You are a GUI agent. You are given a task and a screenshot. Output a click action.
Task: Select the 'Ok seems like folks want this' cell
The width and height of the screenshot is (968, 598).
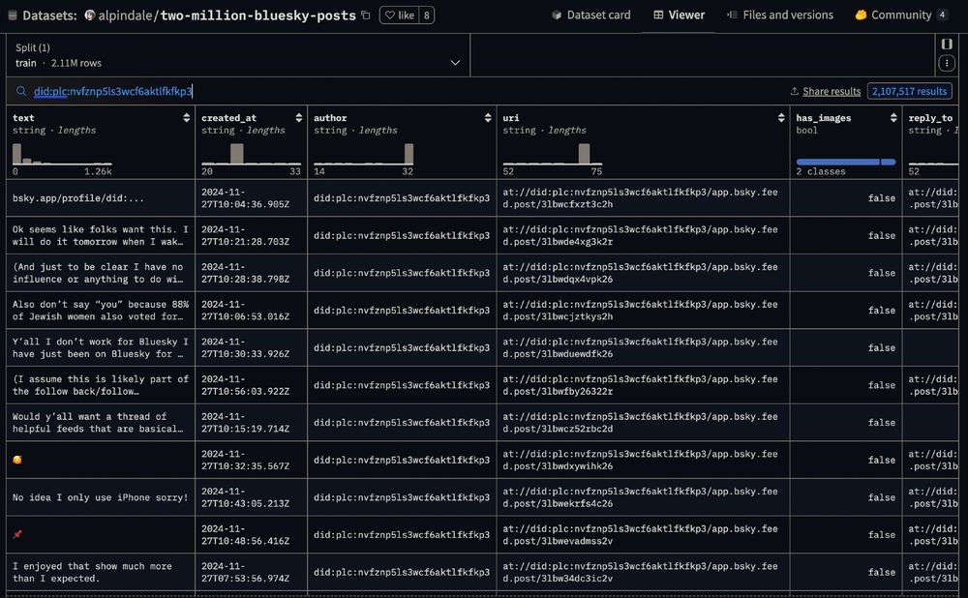point(101,236)
